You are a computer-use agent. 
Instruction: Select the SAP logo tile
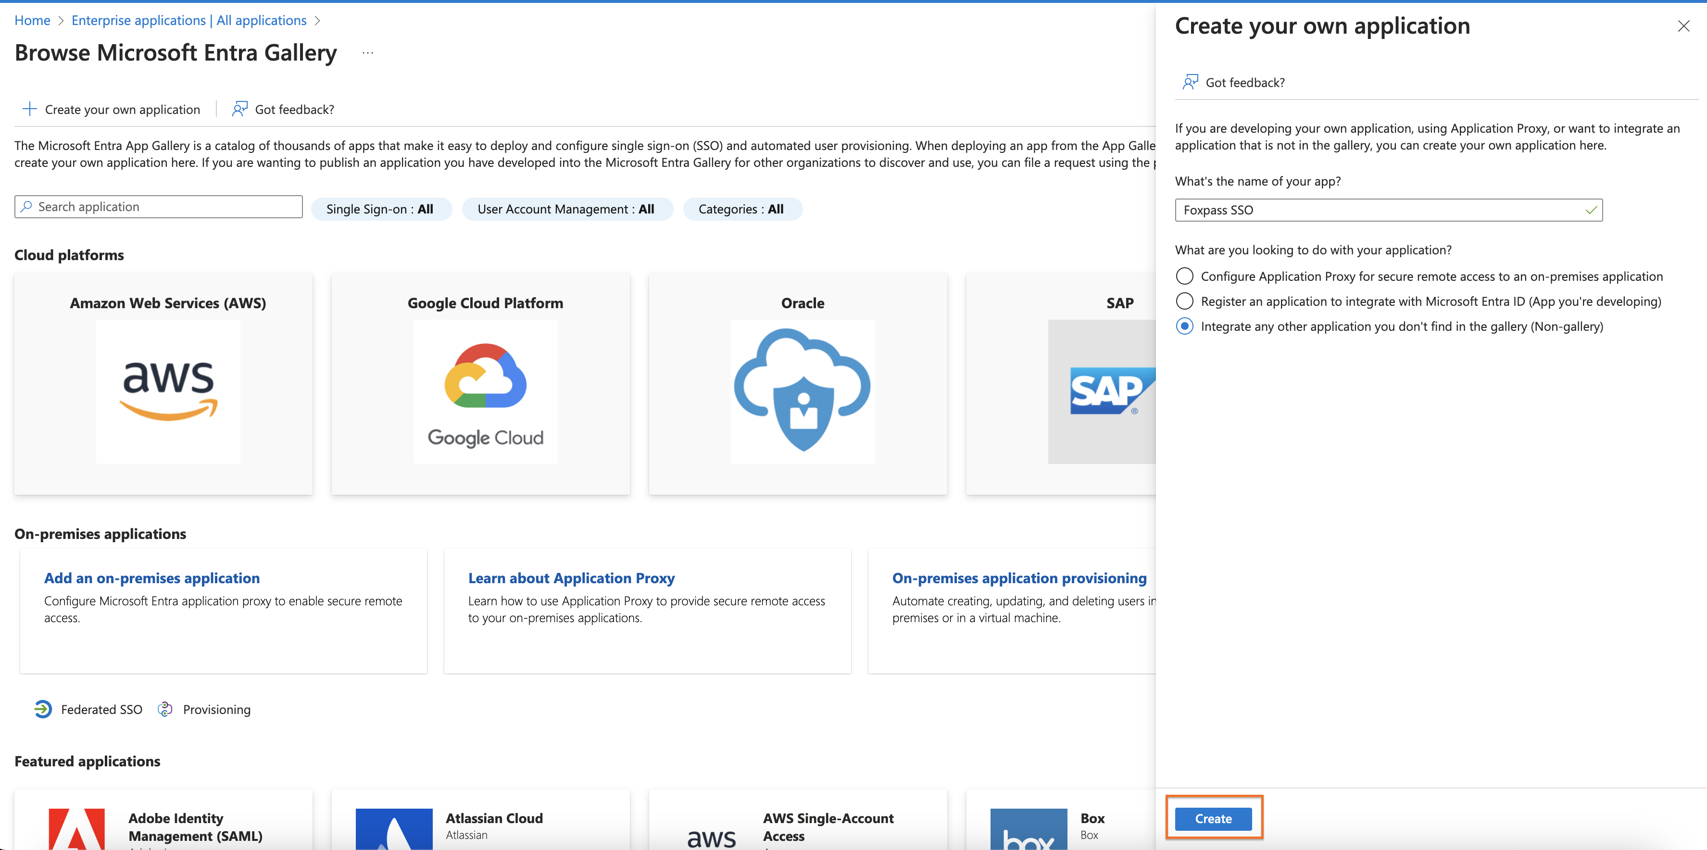coord(1102,391)
